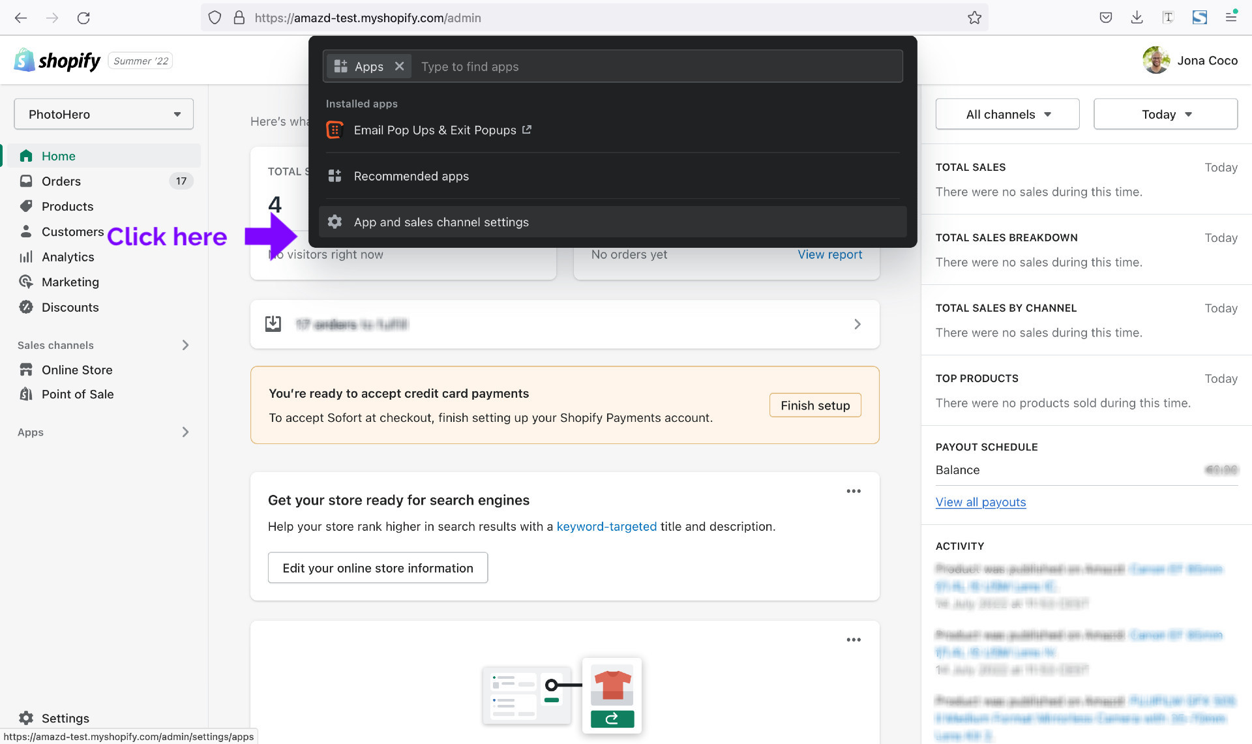Viewport: 1252px width, 744px height.
Task: Click the Apps tag in the search bar
Action: pos(369,67)
